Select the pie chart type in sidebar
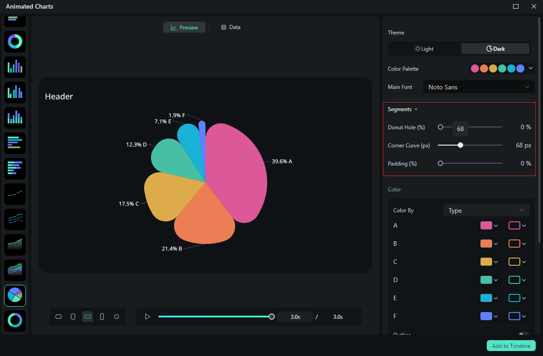The height and width of the screenshot is (356, 543). [15, 295]
